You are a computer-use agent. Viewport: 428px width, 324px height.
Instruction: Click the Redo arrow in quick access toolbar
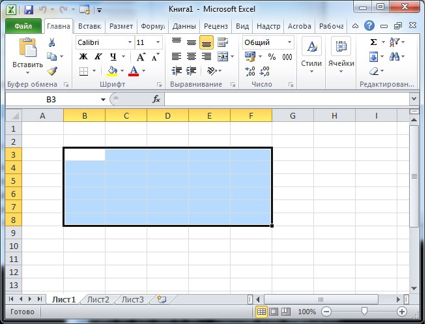click(x=63, y=10)
